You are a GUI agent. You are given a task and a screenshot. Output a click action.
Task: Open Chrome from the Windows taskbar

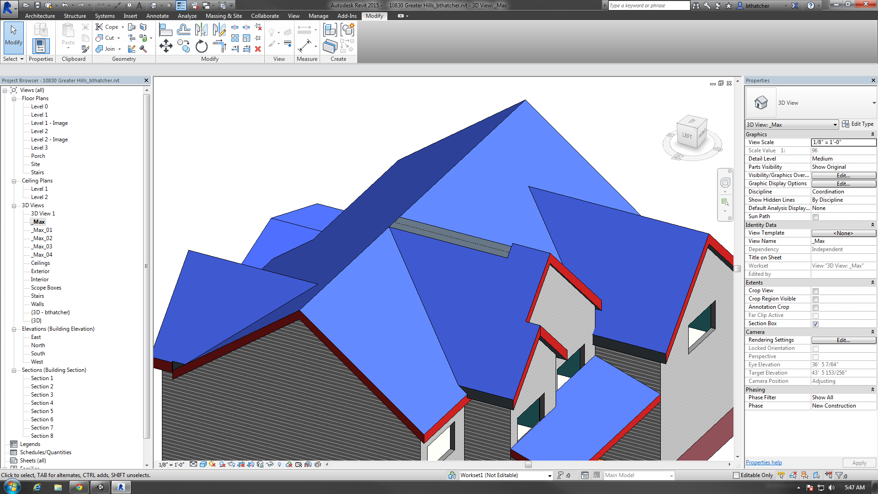click(79, 487)
